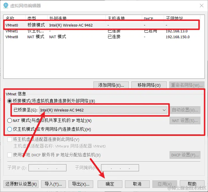
Task: Close the 虚拟网络编辑器 dialog window
Action: tap(202, 6)
